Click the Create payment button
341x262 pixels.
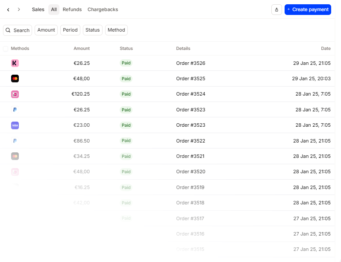click(308, 9)
